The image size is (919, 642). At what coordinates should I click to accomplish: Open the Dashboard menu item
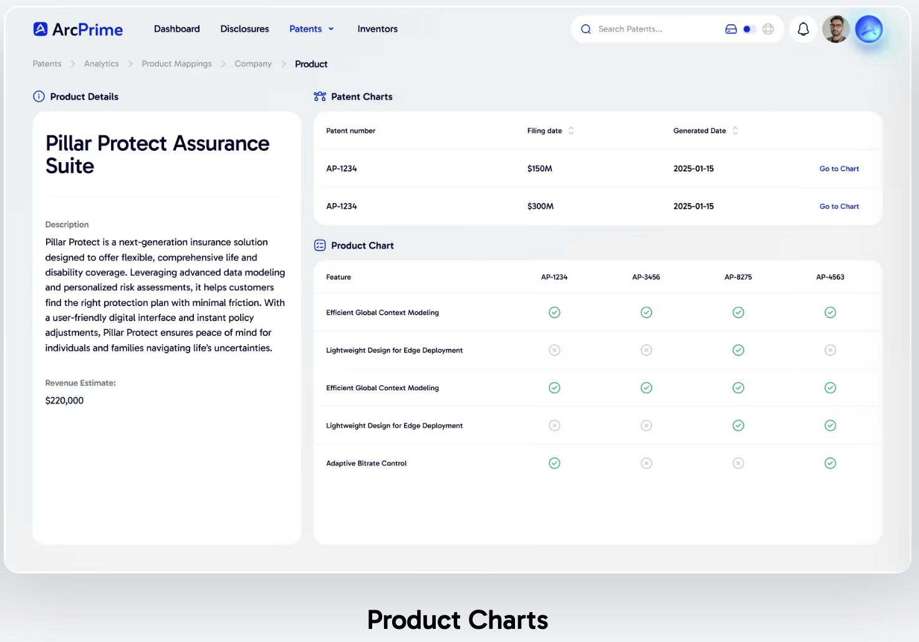coord(177,29)
